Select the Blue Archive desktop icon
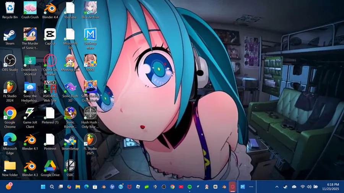Viewport: 344px width, 193px height. (x=90, y=10)
